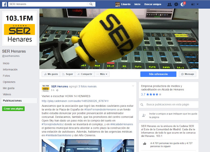210x152 pixels.
Task: Click the magnifier icon in page post search
Action: click(x=142, y=104)
